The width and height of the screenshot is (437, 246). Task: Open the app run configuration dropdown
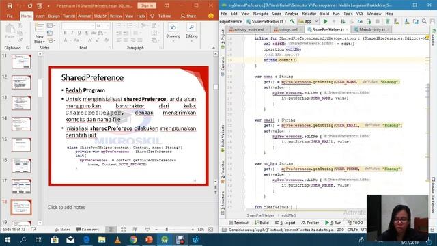pyautogui.click(x=308, y=21)
